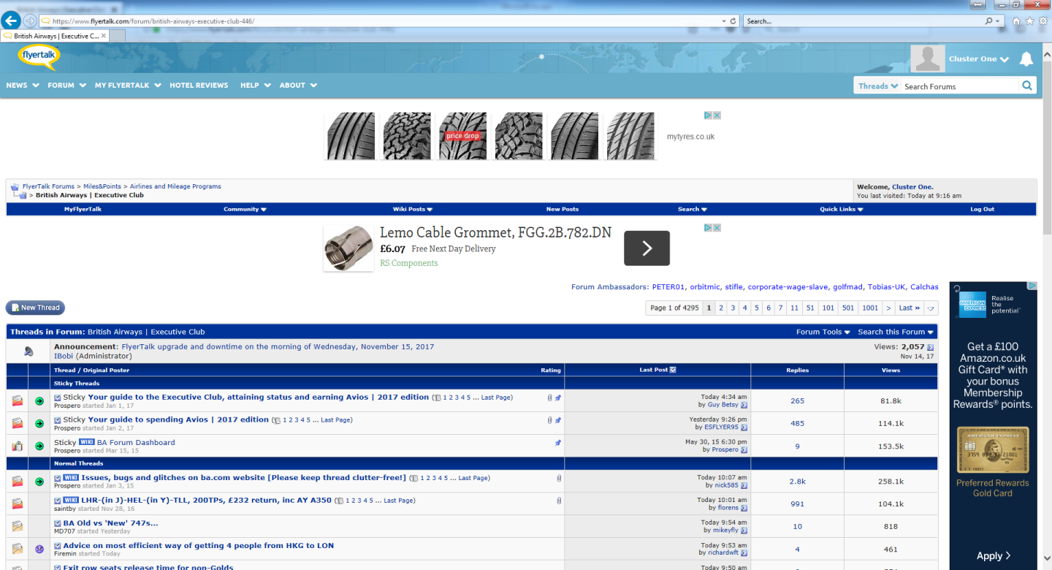Open the browser Home icon
The width and height of the screenshot is (1052, 570).
[x=1016, y=21]
